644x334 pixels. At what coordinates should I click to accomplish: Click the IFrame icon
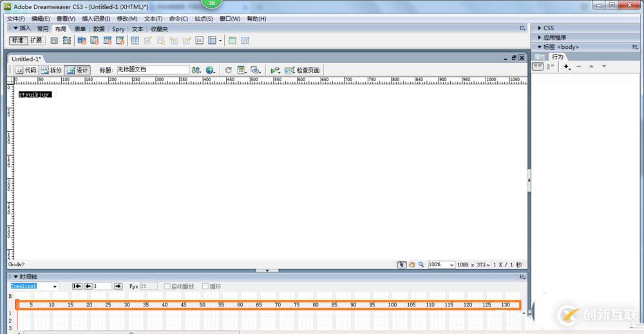coord(199,41)
